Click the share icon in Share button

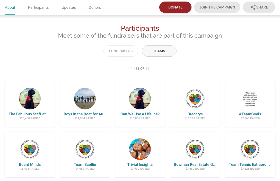tap(253, 7)
